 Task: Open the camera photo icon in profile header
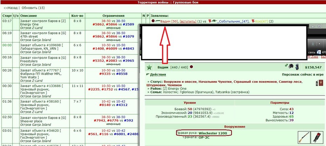coord(291,66)
